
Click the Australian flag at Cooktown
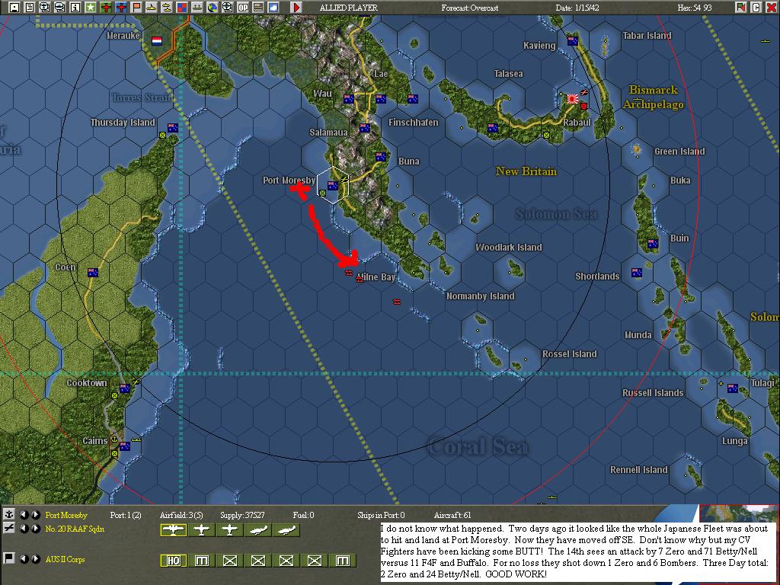(124, 388)
